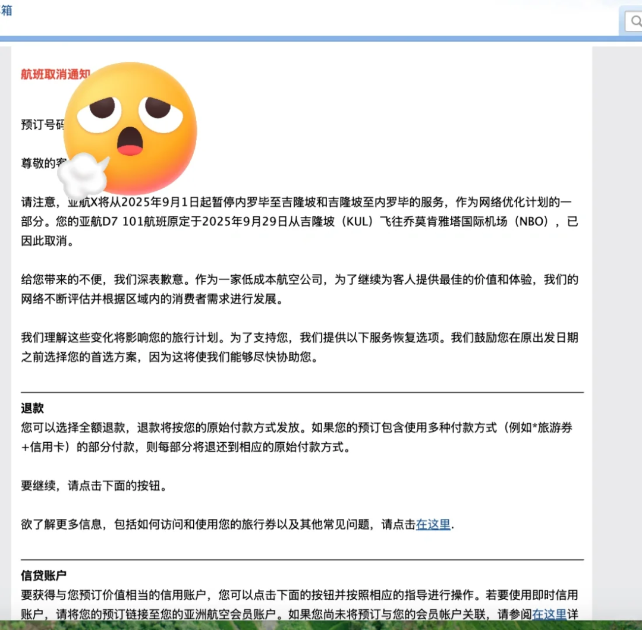Click the line starting 您可以选择全额退款

click(x=297, y=428)
